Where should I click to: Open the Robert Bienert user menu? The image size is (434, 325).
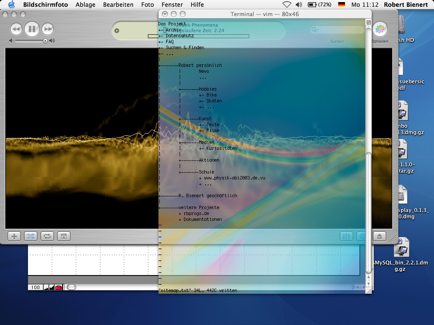coord(406,4)
